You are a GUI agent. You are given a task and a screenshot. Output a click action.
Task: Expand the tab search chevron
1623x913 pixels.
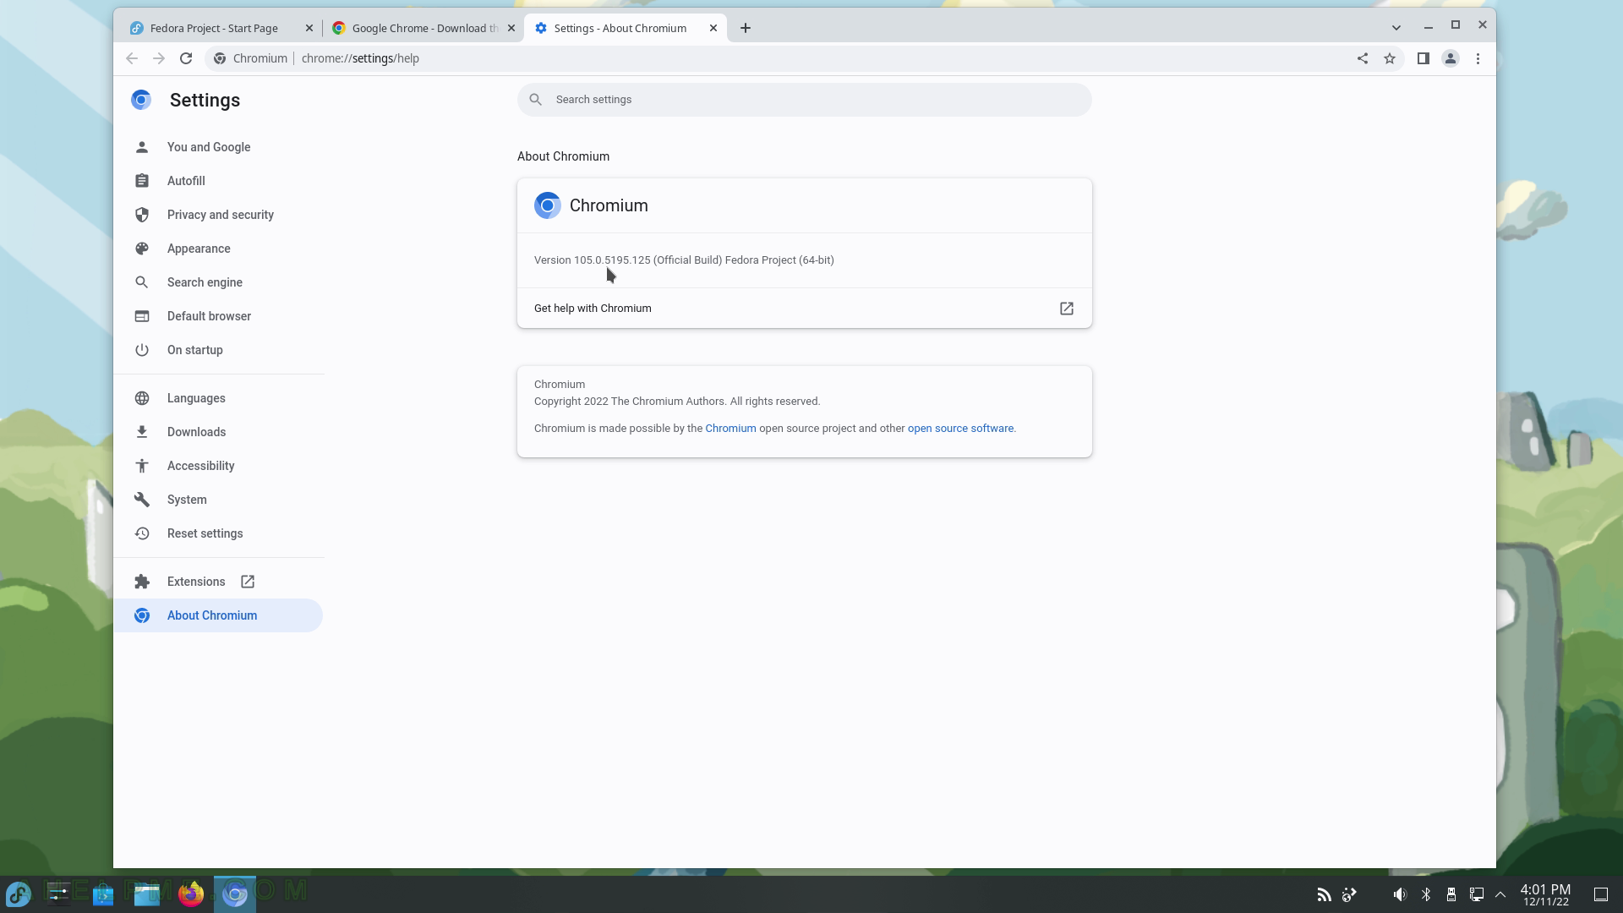[x=1396, y=28]
